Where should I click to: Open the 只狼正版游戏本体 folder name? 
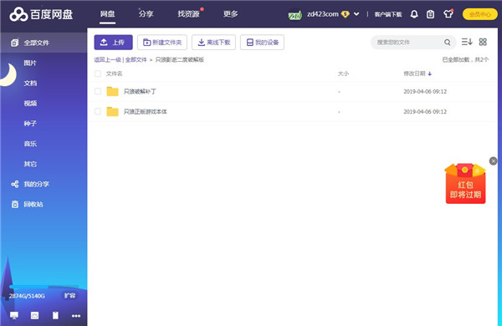tap(146, 112)
